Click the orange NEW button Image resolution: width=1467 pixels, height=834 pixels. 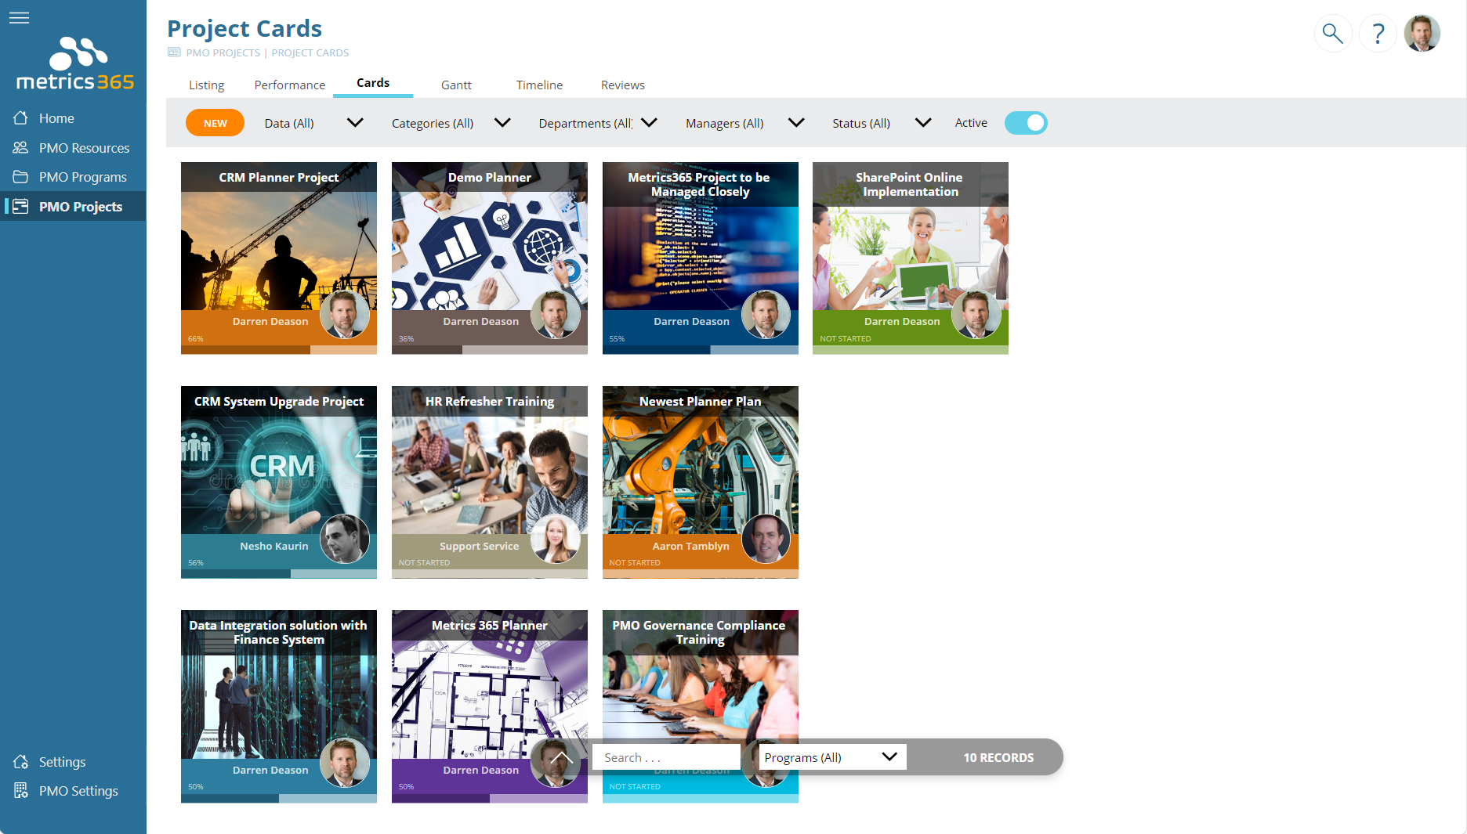click(215, 123)
